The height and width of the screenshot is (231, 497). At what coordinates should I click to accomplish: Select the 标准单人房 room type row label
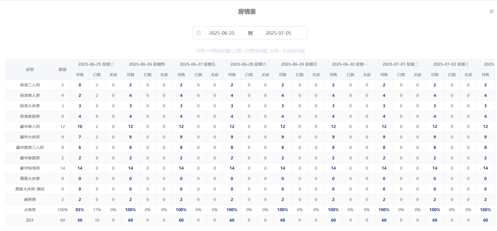click(x=30, y=95)
